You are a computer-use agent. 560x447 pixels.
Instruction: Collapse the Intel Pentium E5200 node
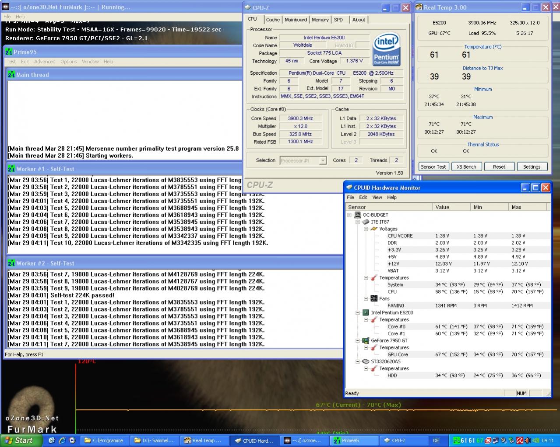pyautogui.click(x=358, y=312)
